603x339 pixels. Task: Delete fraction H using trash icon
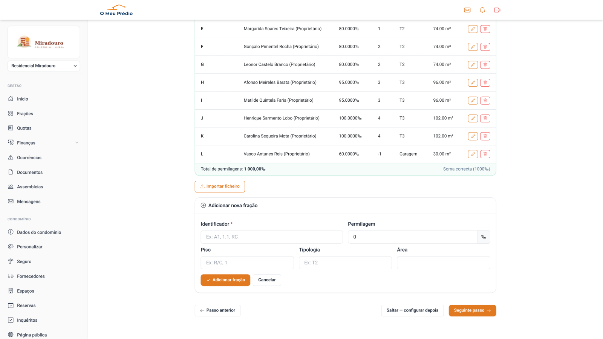point(485,82)
